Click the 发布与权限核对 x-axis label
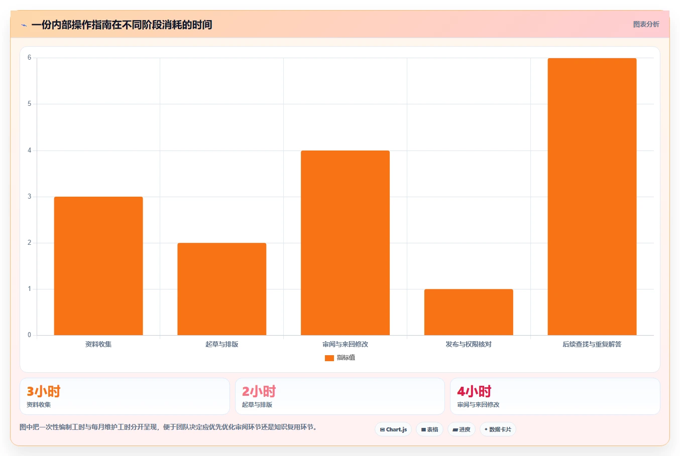This screenshot has width=680, height=456. tap(469, 344)
